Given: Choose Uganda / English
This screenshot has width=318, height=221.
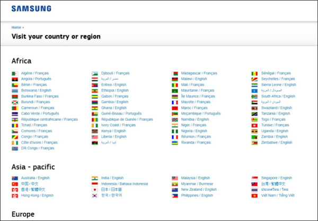Looking at the screenshot, I should (275, 131).
